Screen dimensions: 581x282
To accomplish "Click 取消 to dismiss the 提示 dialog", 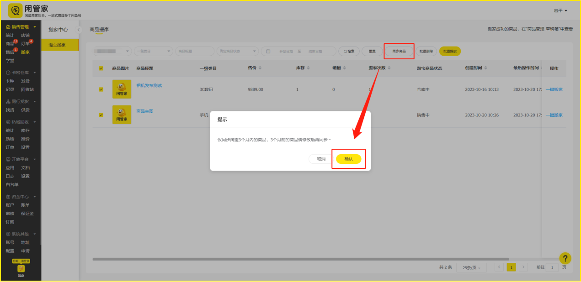I will (321, 159).
